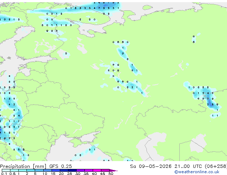
Task: Click the legend scale label "40"
Action: (x=94, y=174)
